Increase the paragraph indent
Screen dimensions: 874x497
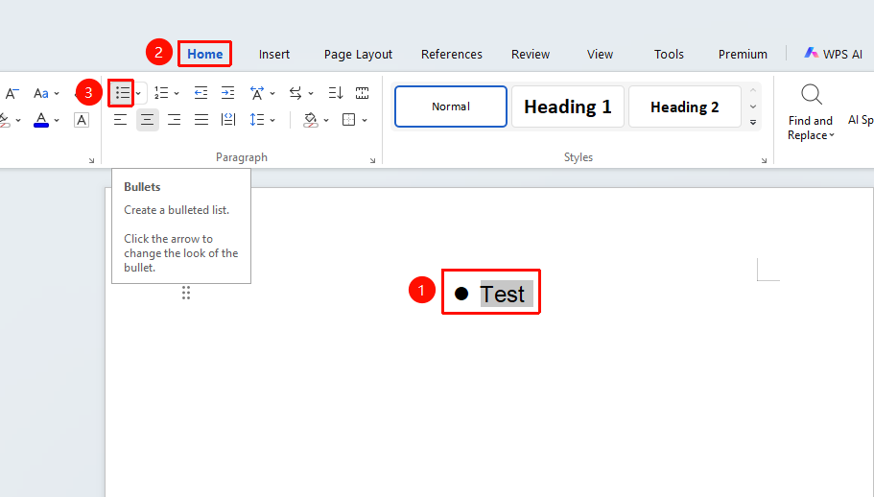[x=228, y=93]
